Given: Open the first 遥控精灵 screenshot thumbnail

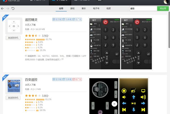Looking at the screenshot, I should (x=105, y=44).
